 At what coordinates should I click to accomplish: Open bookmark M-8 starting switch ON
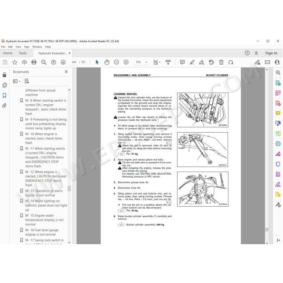46,107
